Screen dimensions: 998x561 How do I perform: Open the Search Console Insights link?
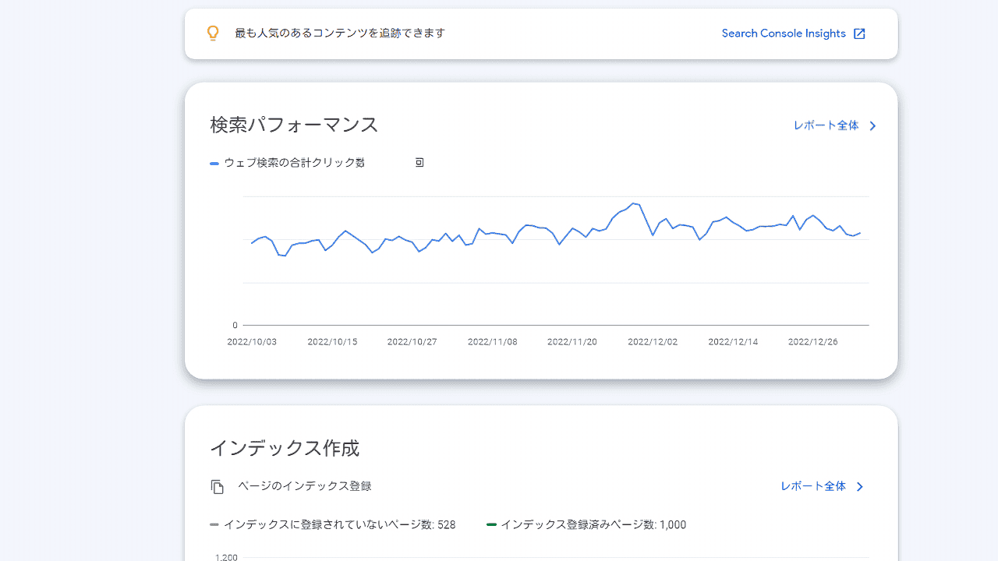pos(784,34)
